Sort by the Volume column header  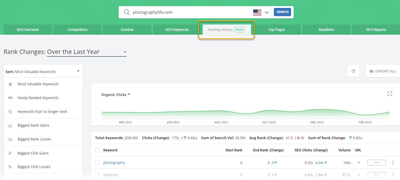[x=345, y=150]
